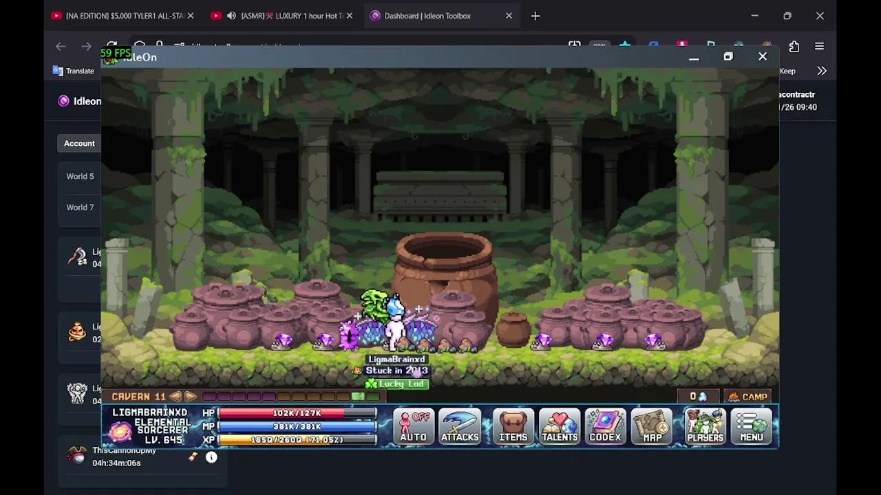
Task: Click the gem counter showing 0
Action: (x=699, y=397)
